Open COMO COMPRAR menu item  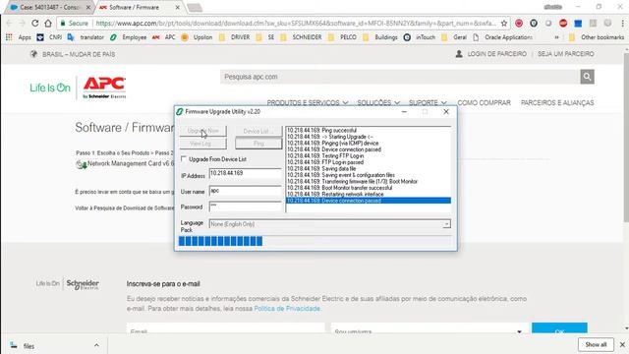click(484, 102)
